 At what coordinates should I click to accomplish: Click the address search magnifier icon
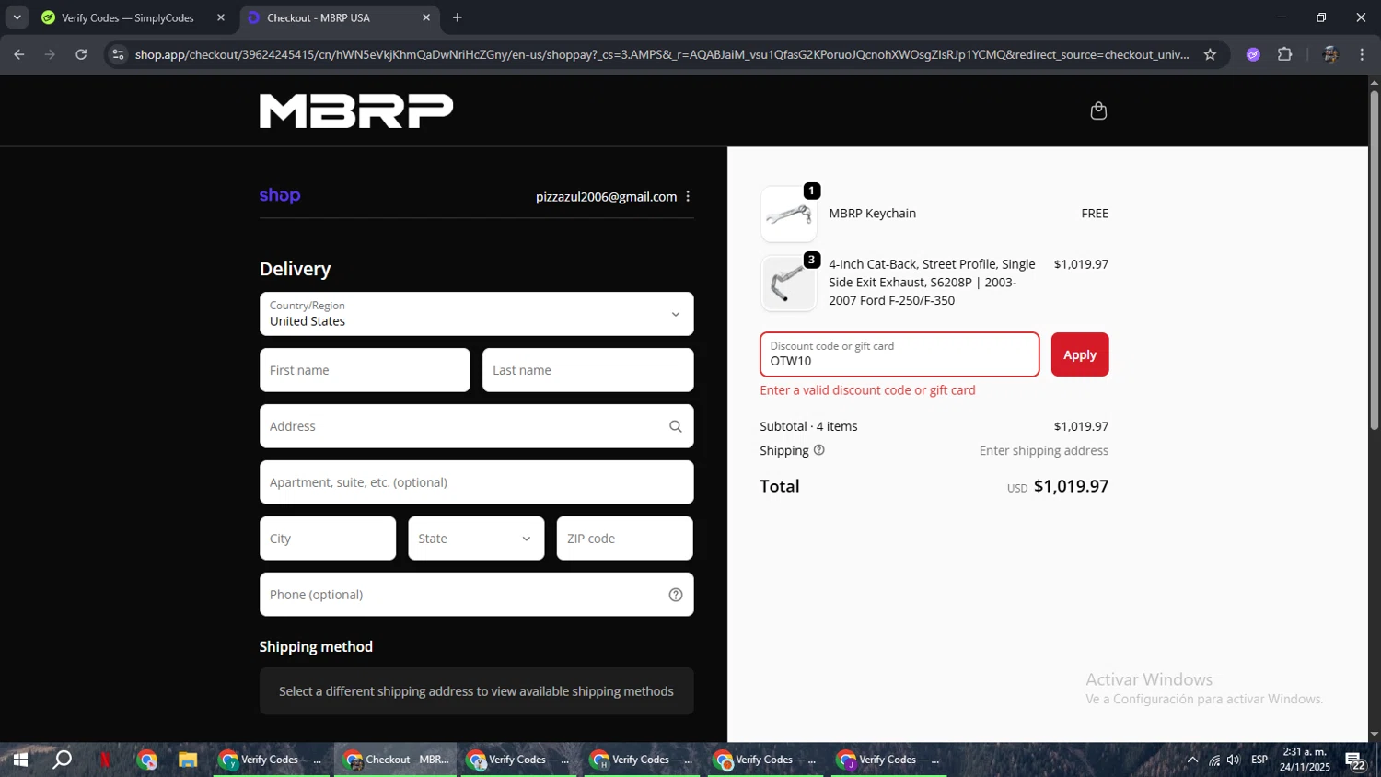click(676, 426)
